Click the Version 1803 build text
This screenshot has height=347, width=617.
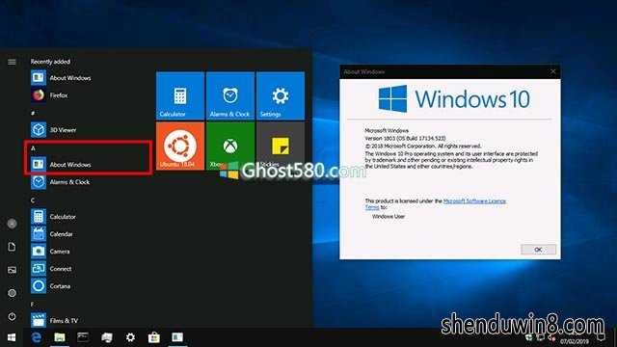[405, 138]
